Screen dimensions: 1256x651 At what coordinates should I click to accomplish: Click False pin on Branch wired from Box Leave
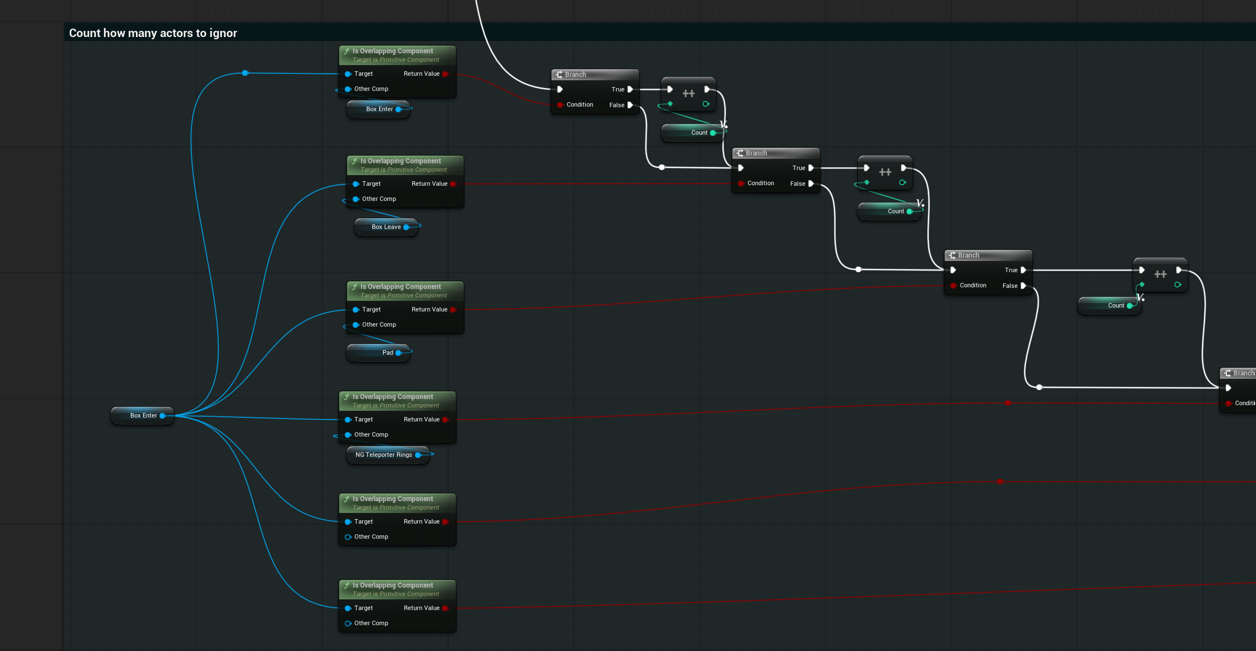point(811,184)
